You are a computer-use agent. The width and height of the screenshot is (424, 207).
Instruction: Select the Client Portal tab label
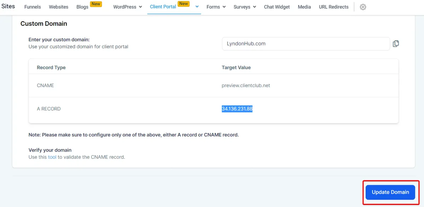pos(163,7)
